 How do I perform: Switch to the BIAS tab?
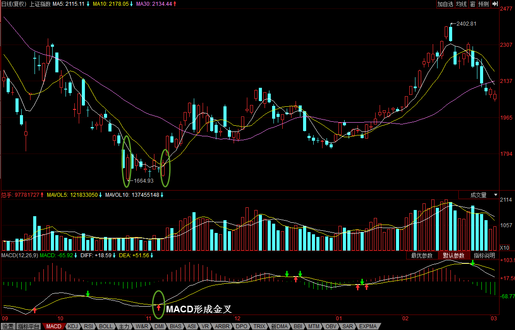(x=176, y=326)
